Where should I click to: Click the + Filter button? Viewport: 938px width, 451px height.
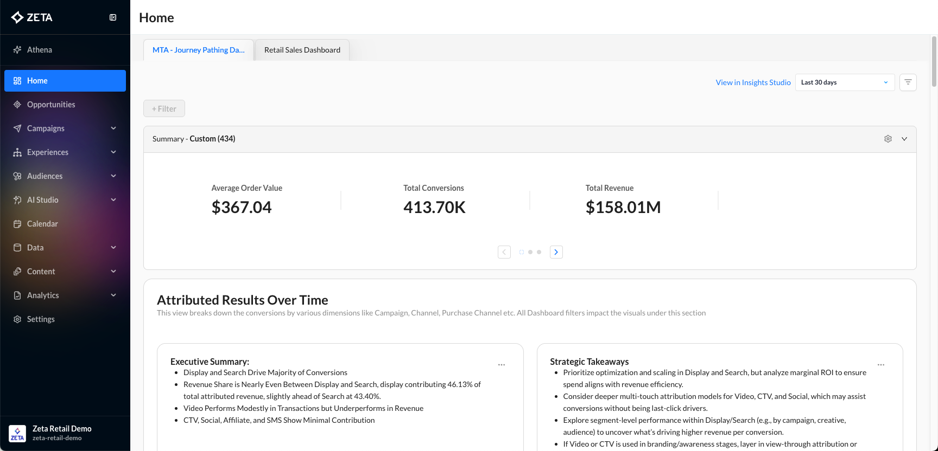(164, 108)
